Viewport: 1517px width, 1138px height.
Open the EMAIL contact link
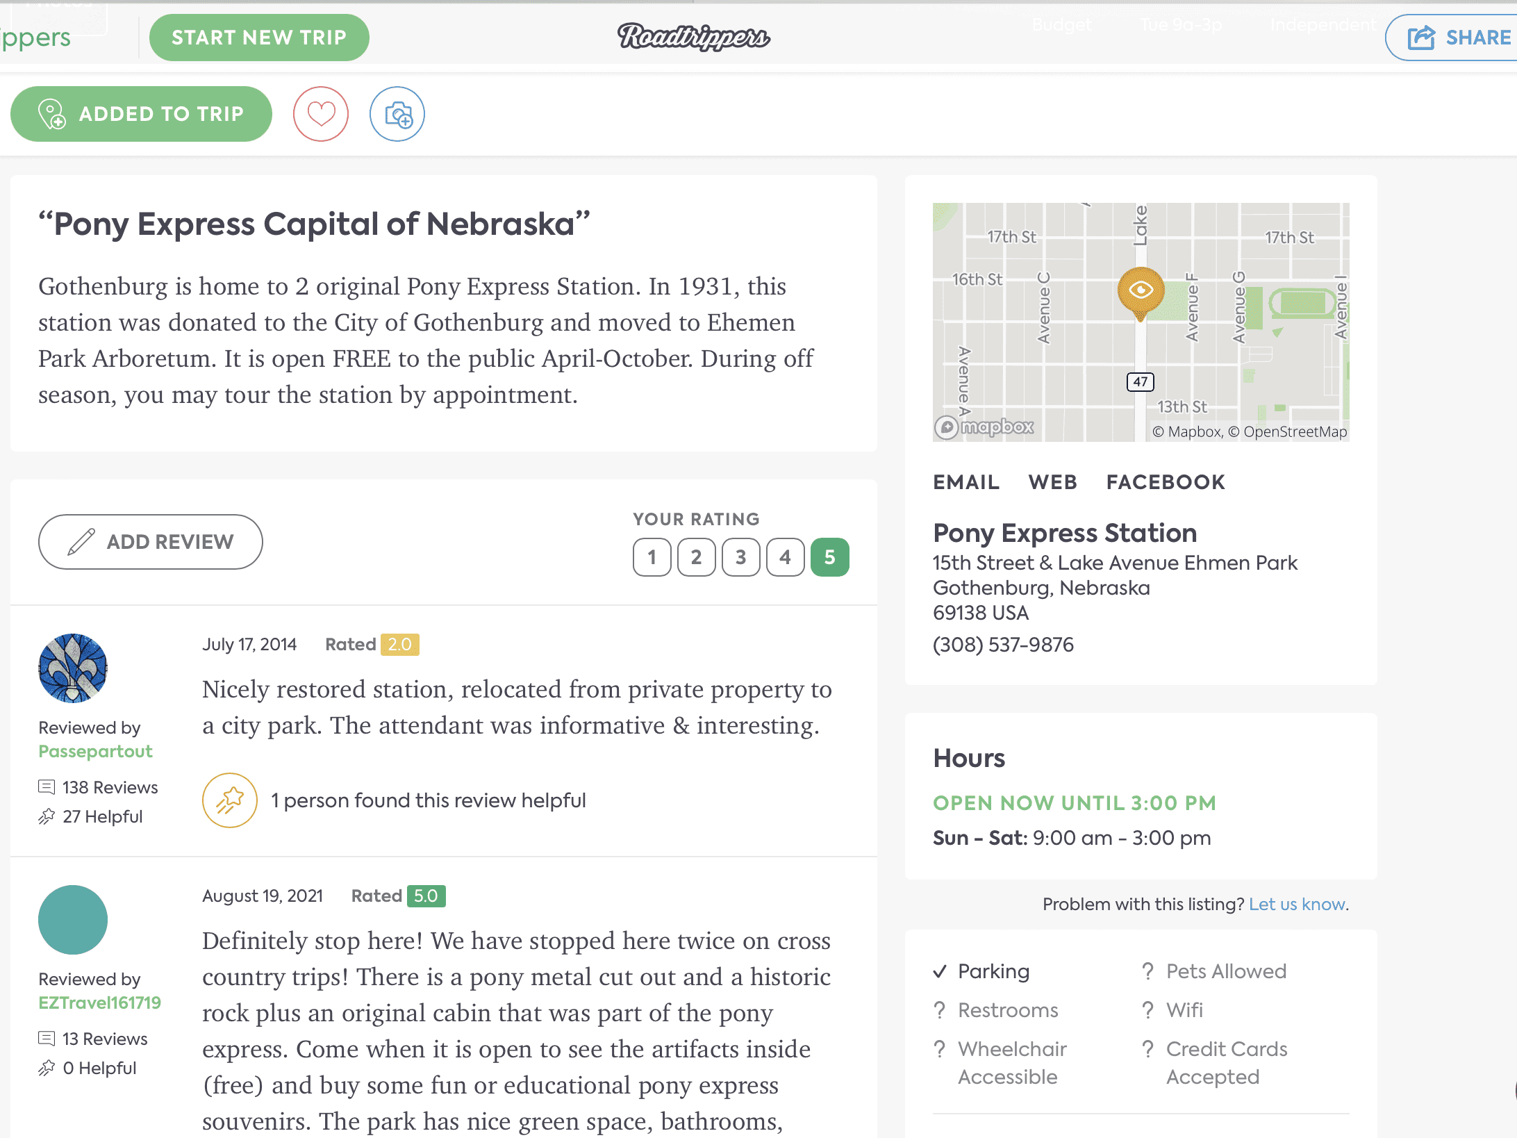tap(965, 482)
